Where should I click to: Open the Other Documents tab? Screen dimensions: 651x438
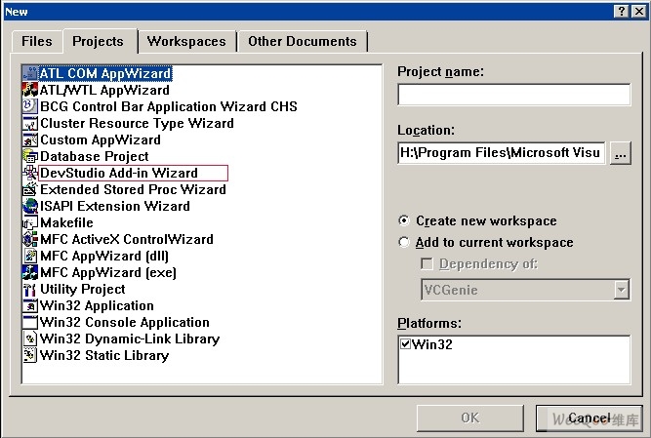pos(303,42)
